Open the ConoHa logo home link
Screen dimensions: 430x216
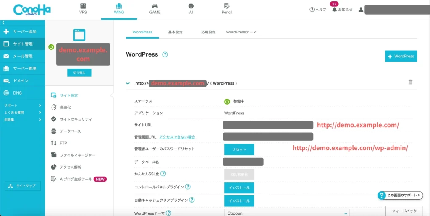32,10
